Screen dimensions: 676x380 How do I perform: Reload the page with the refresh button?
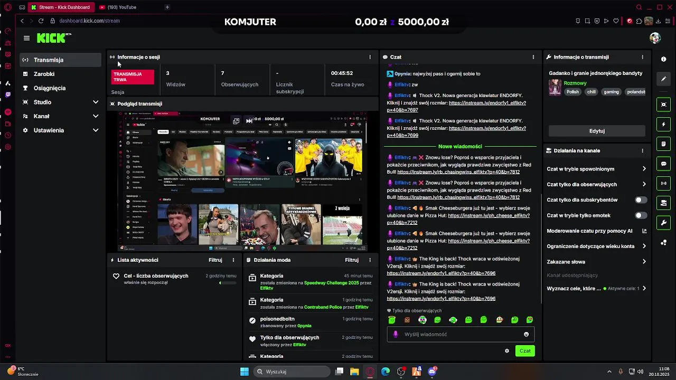pos(41,21)
